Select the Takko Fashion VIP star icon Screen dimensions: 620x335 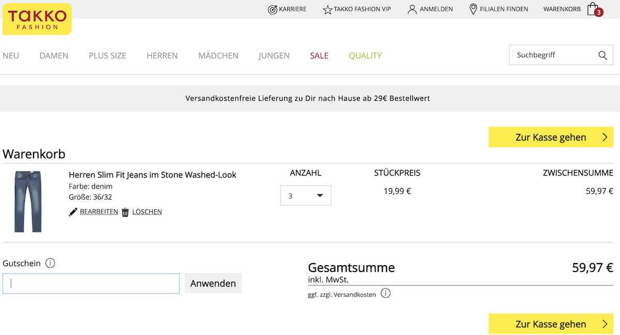pyautogui.click(x=327, y=9)
